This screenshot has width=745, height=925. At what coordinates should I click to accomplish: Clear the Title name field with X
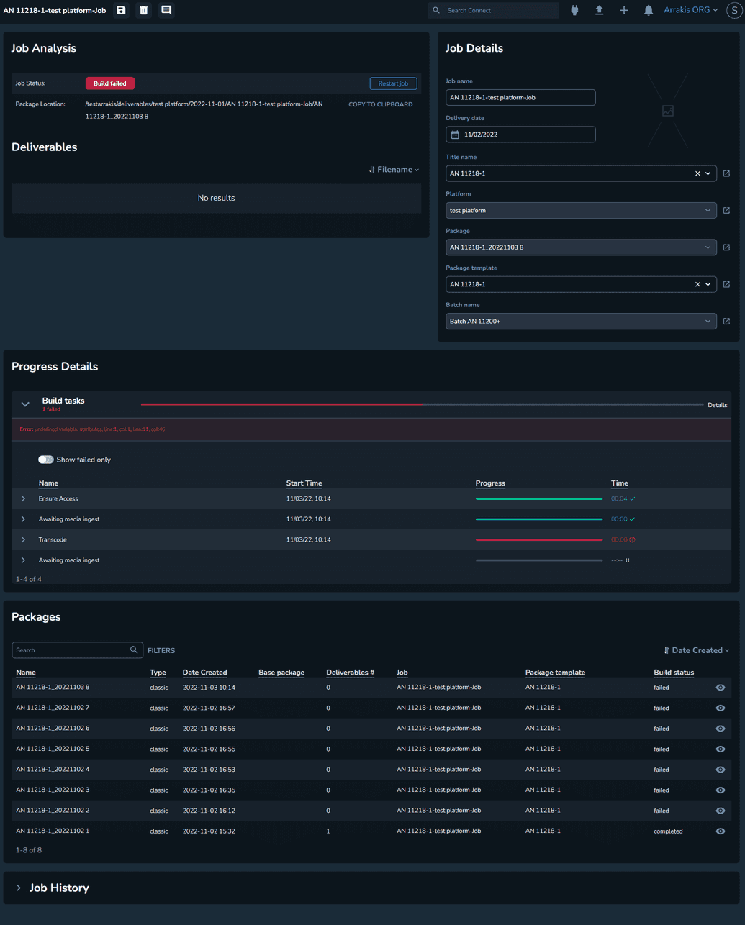(697, 173)
